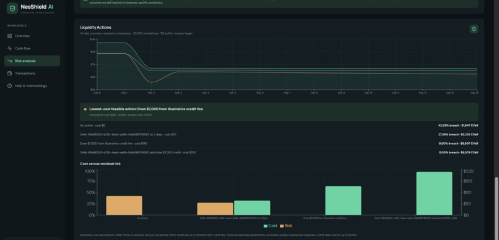499x240 pixels.
Task: Open the Overview page
Action: coord(32,36)
